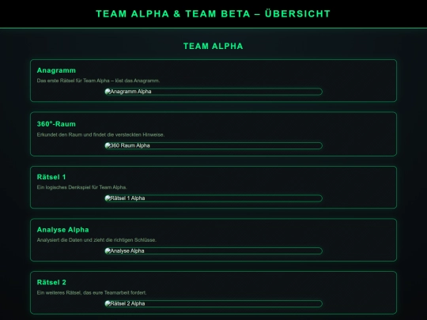Click the Team Alpha & Team Beta Übersicht title

tap(213, 14)
